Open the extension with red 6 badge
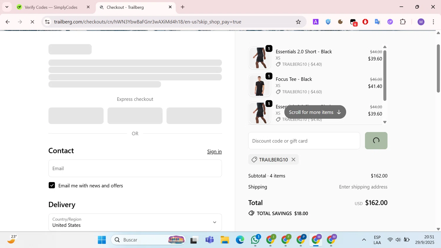Screen dimensions: 441x248 (x=353, y=22)
